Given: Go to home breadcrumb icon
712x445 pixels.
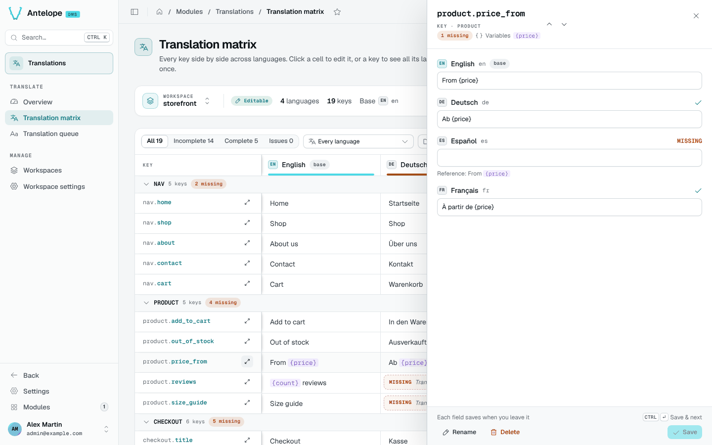Looking at the screenshot, I should [x=159, y=12].
